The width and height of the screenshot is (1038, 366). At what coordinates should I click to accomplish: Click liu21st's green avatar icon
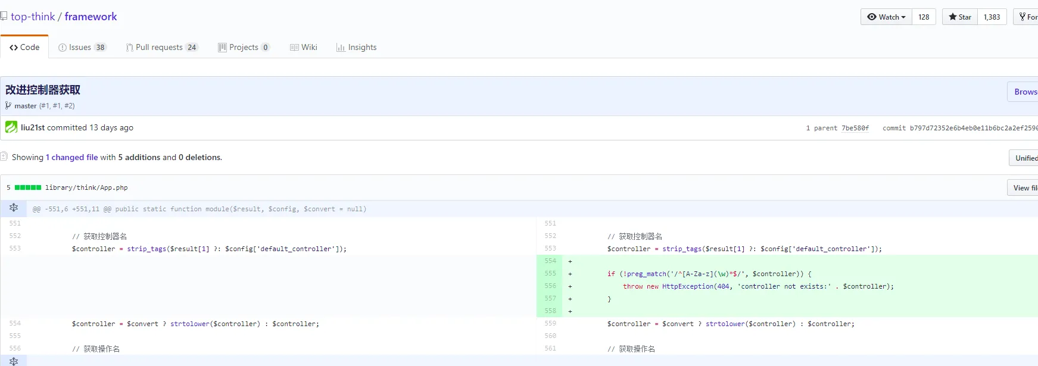click(11, 127)
